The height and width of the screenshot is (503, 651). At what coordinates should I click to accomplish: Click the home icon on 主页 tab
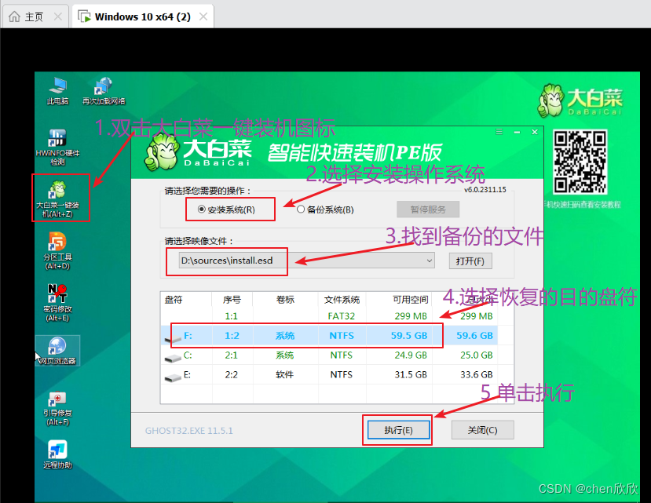15,16
